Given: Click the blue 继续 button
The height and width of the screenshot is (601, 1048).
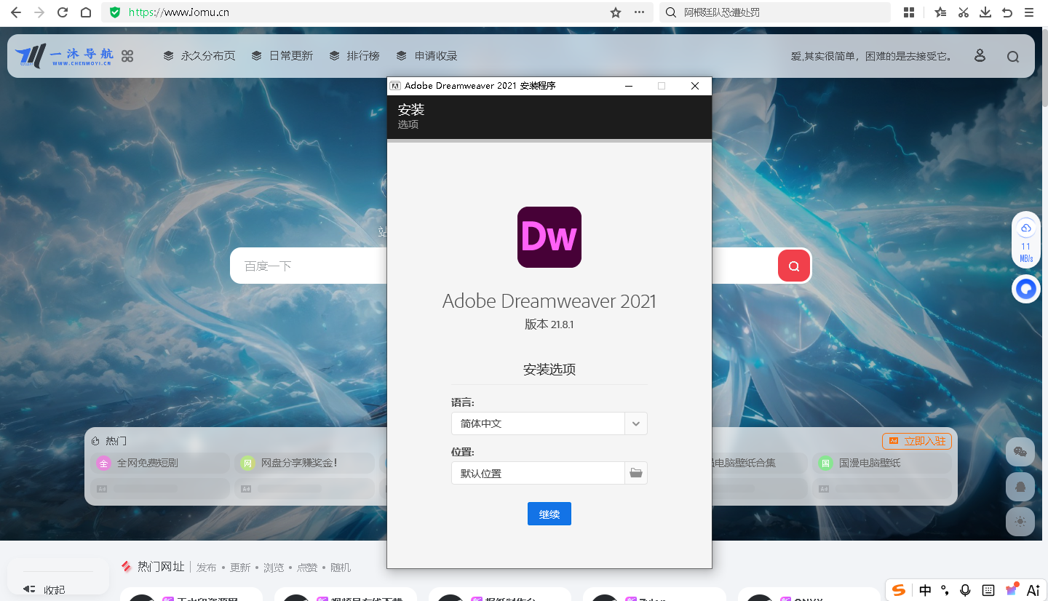Looking at the screenshot, I should 549,514.
